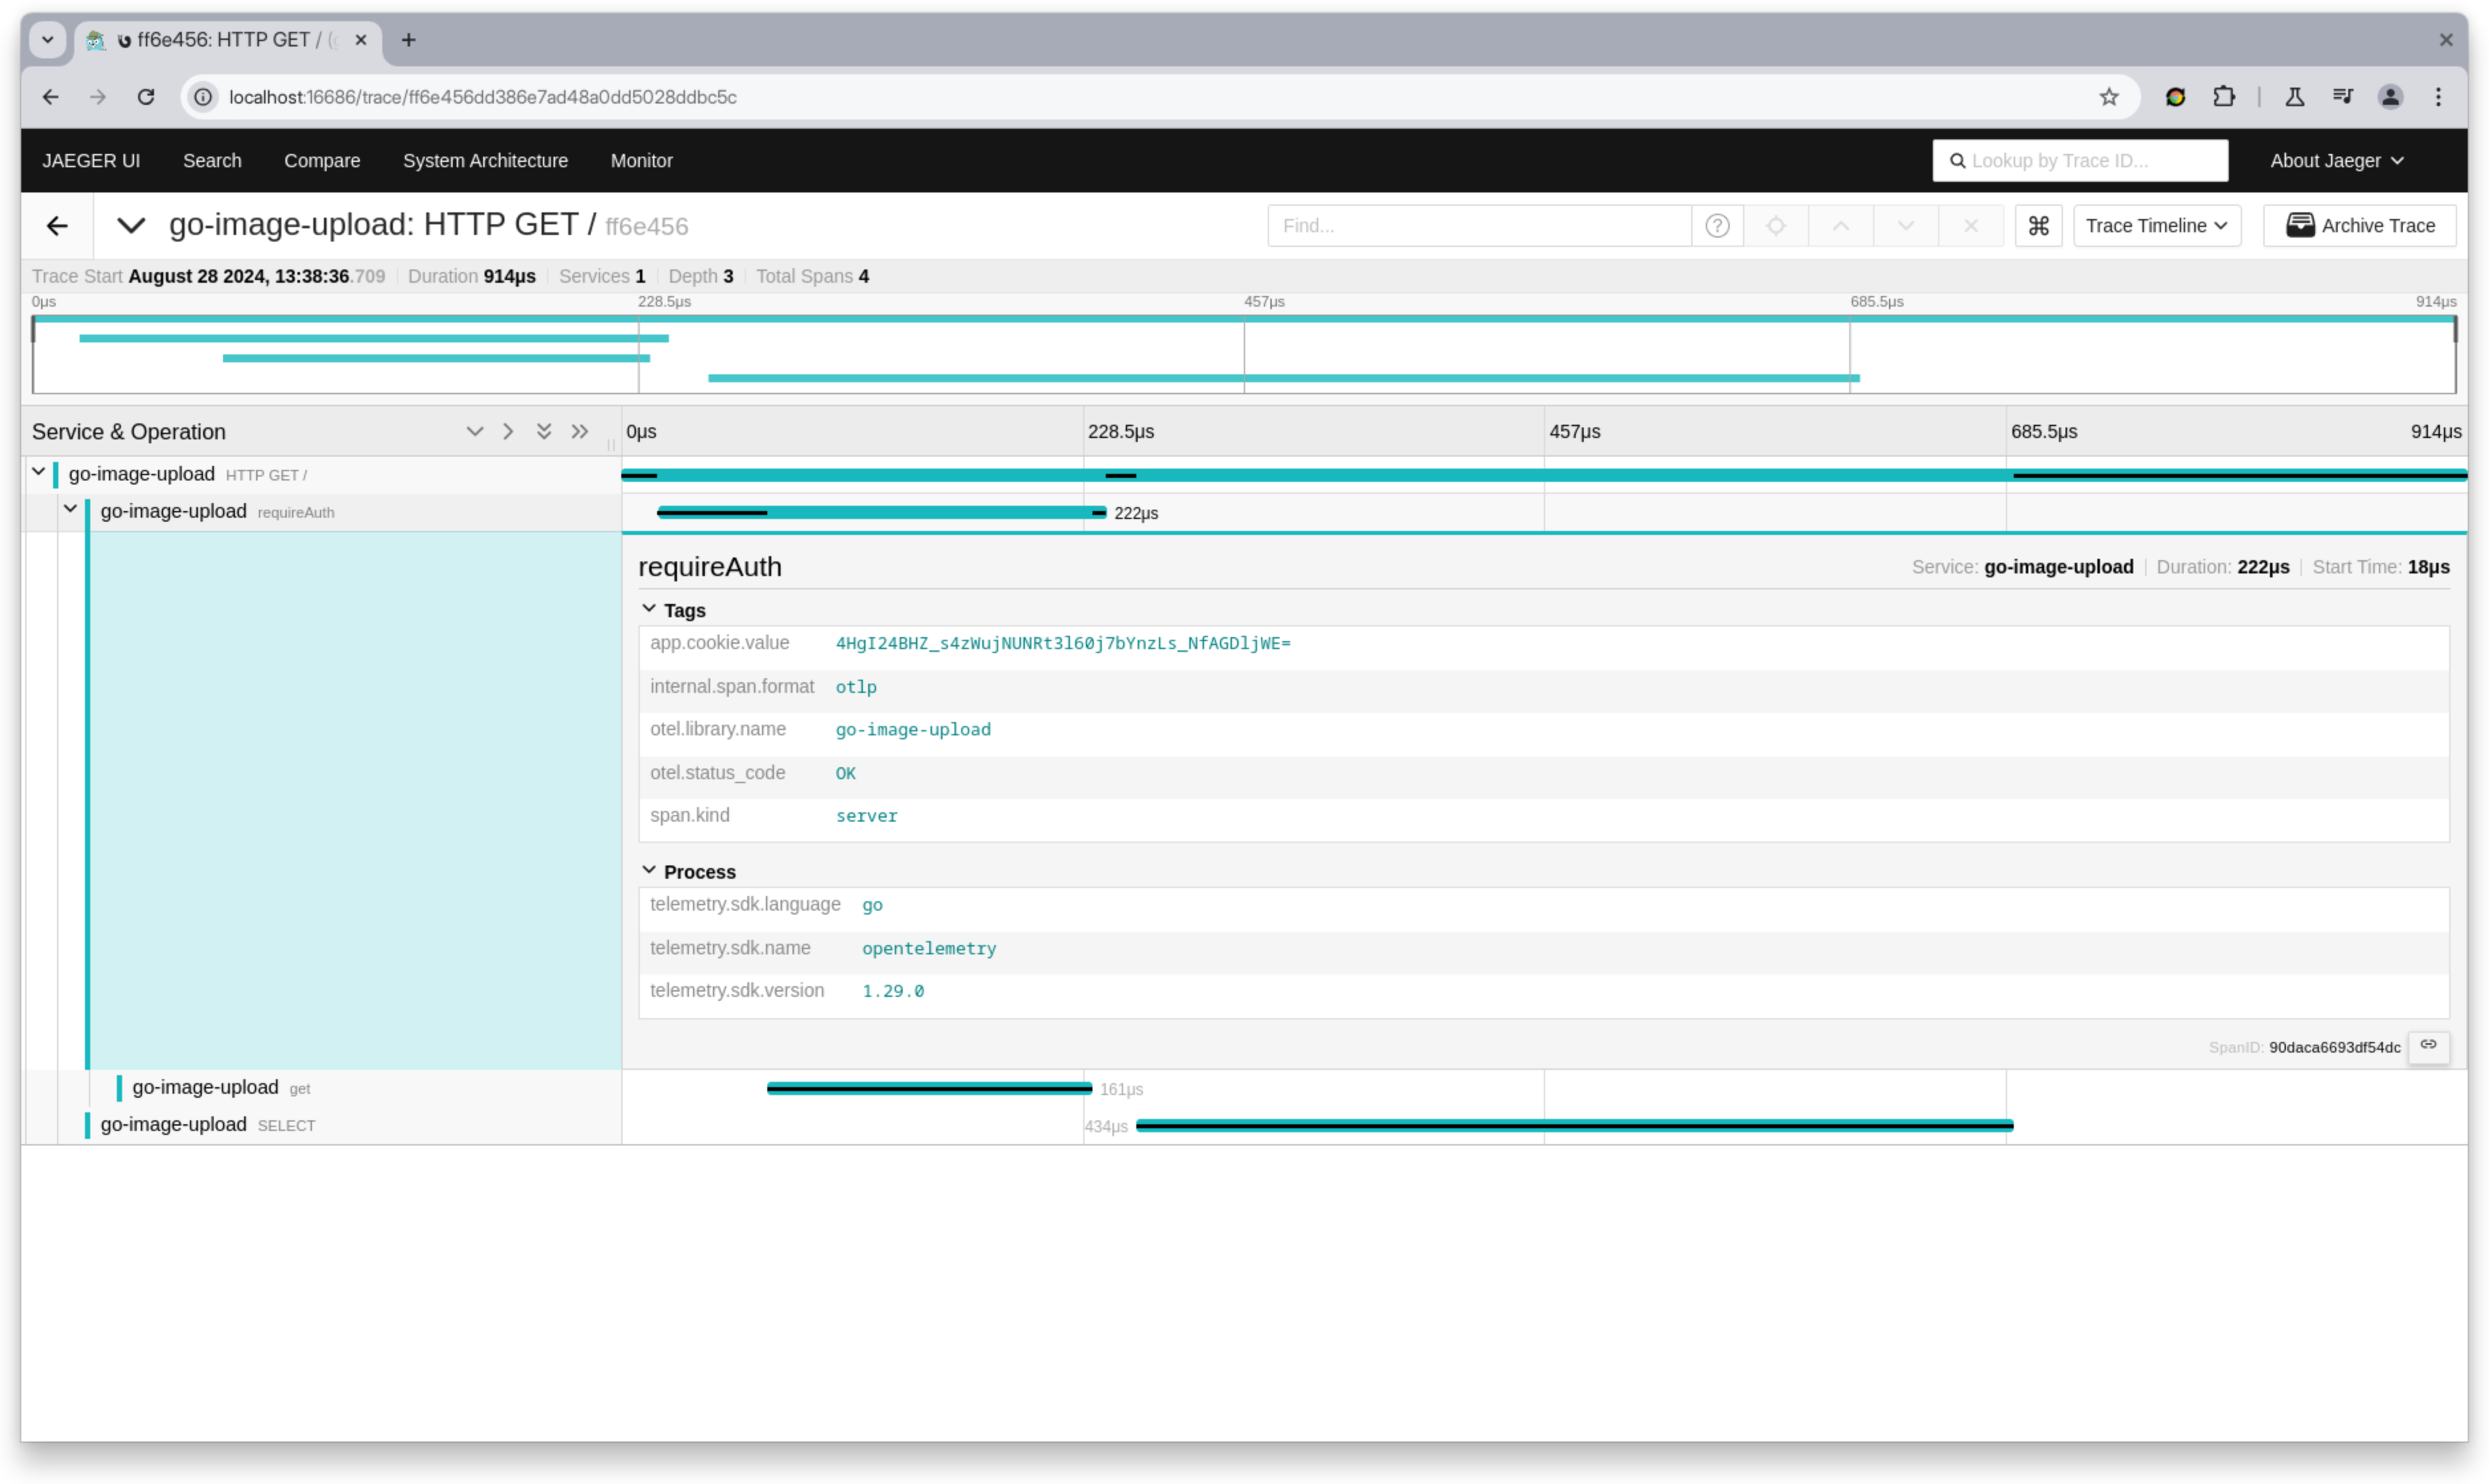Screen dimensions: 2489x1484
Task: Click the Lookup by Trace ID field
Action: click(2080, 160)
